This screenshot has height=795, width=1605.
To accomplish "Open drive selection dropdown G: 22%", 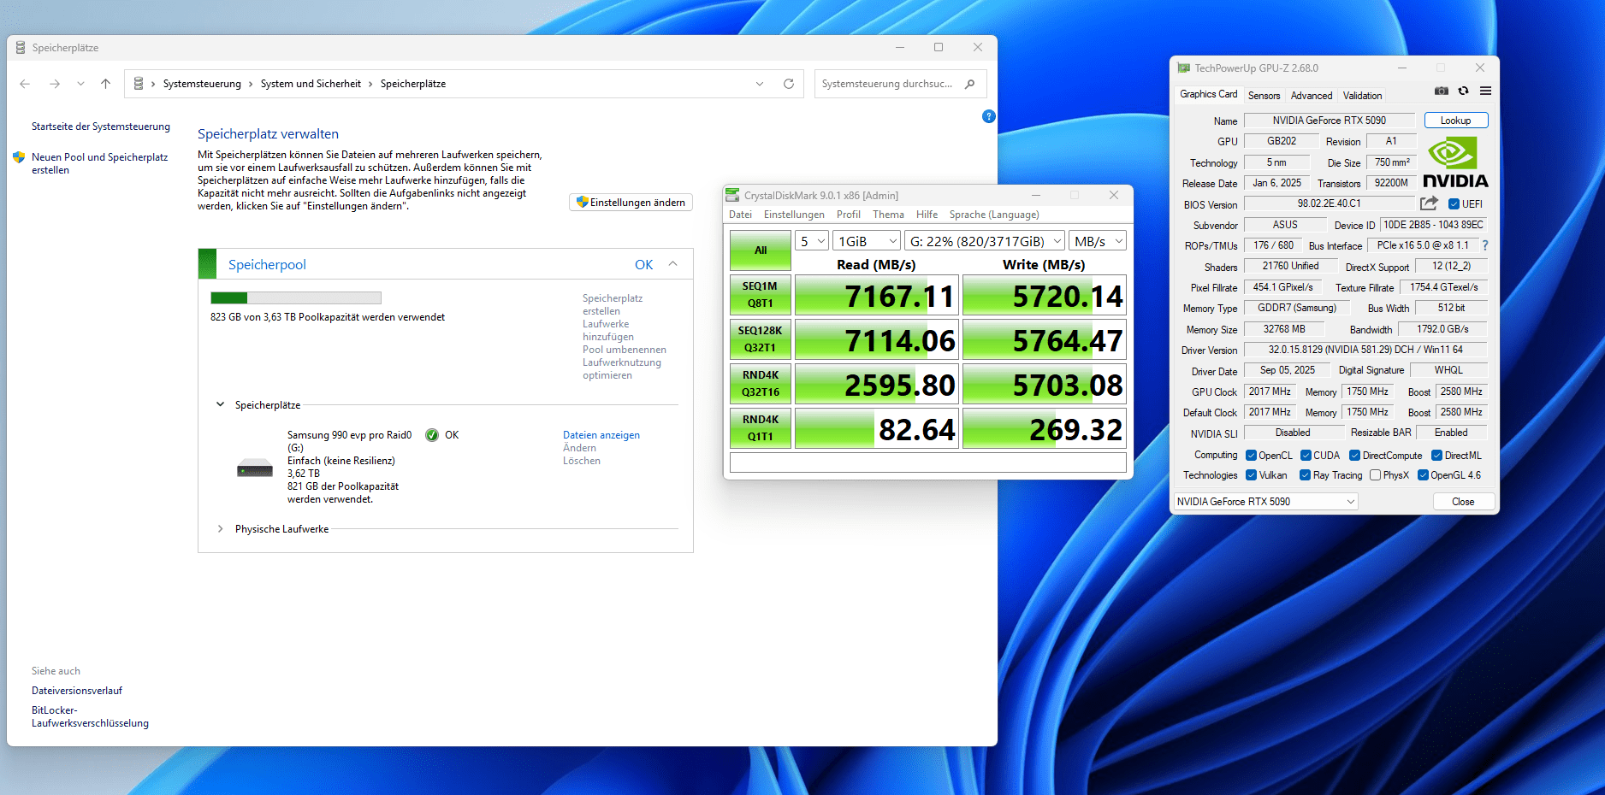I will 985,241.
